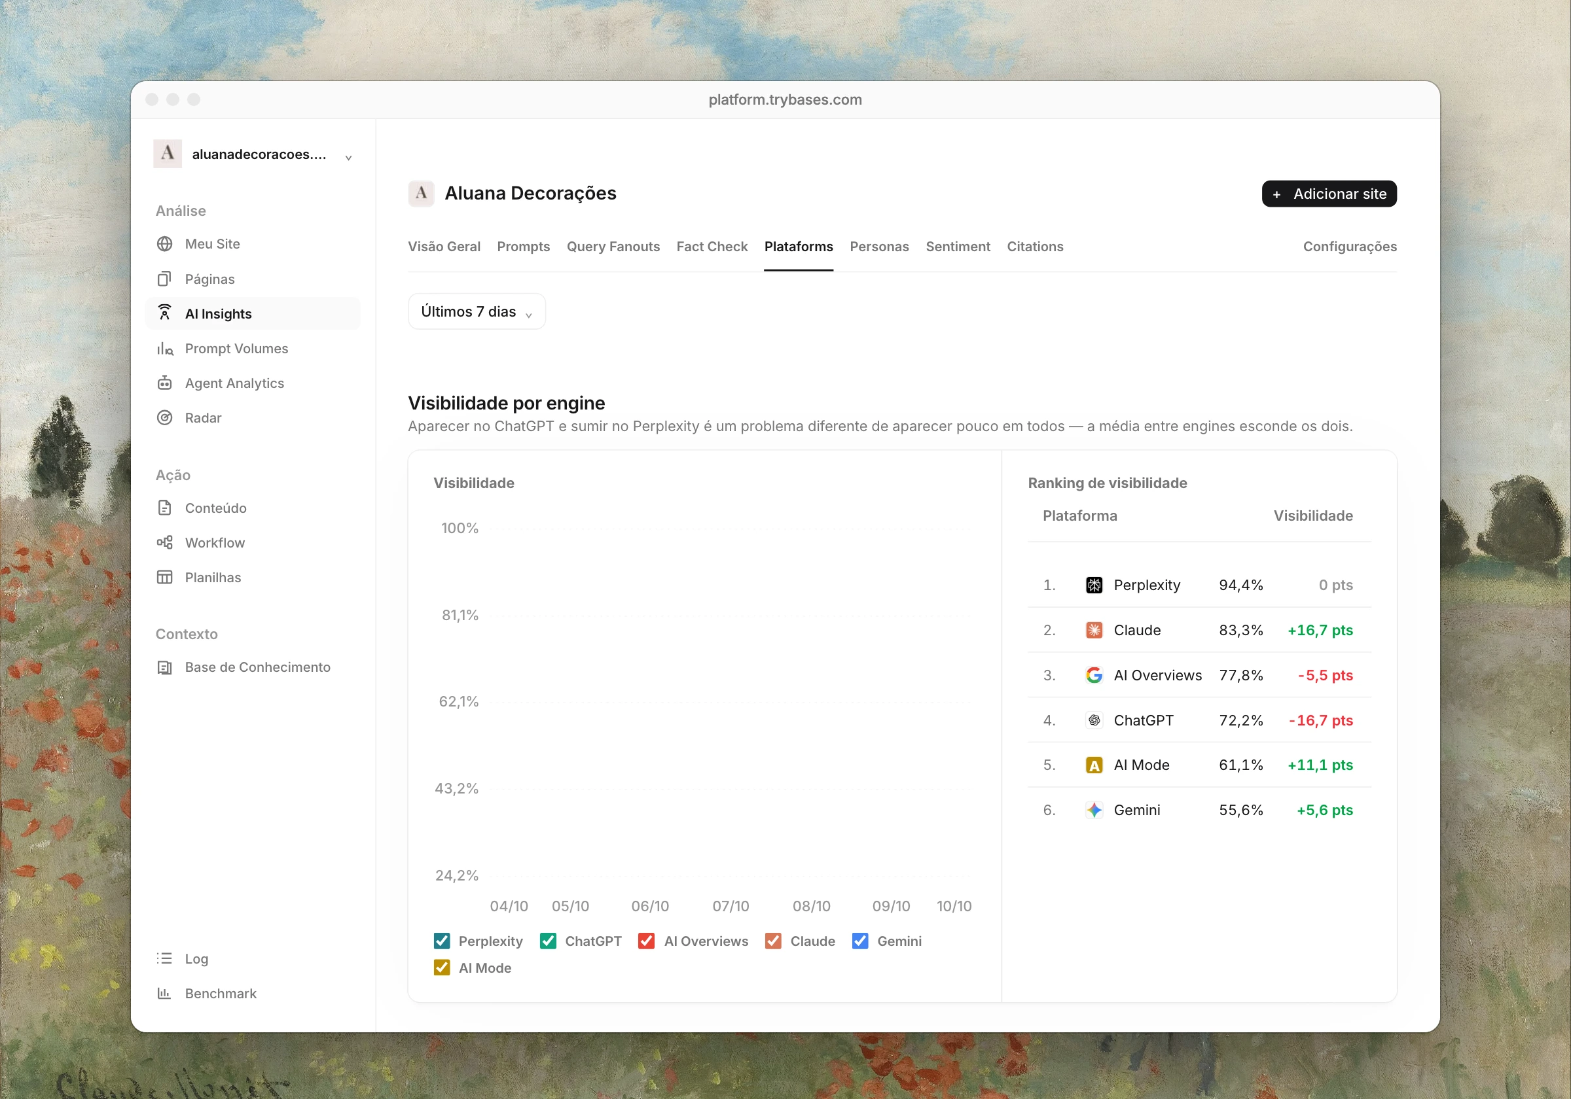Open the Sentiment tab

(x=958, y=247)
